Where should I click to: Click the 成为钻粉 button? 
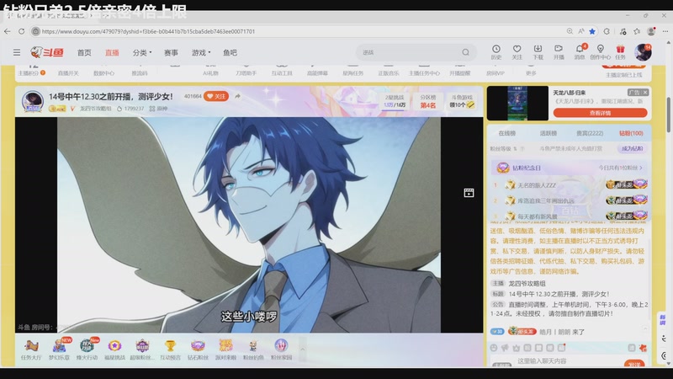point(633,149)
